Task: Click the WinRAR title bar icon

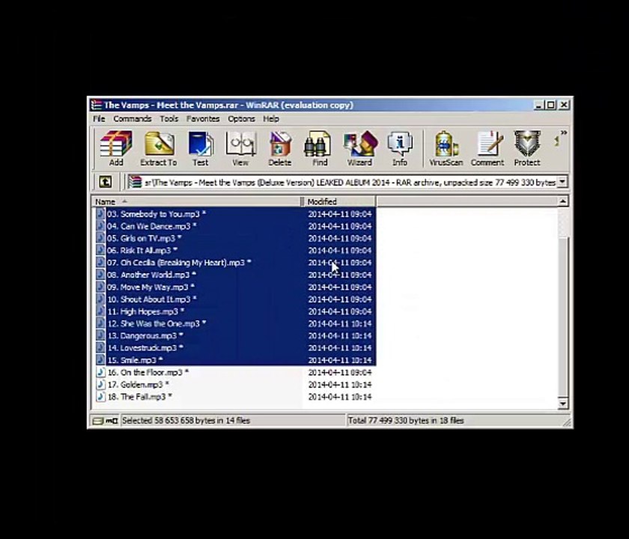Action: tap(97, 105)
